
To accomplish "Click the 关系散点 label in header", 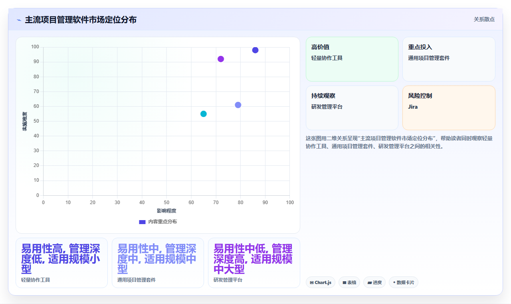I will pos(484,19).
